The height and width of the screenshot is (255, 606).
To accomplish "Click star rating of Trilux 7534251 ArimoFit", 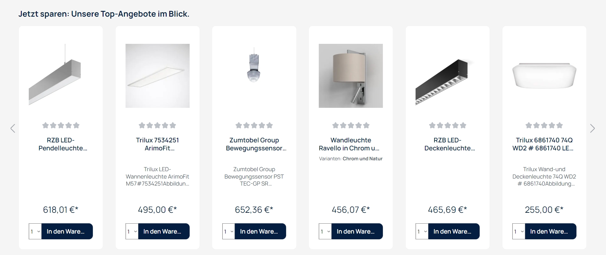I will coord(157,125).
